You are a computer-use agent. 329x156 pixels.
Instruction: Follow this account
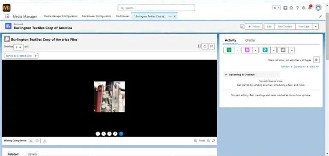click(x=254, y=27)
